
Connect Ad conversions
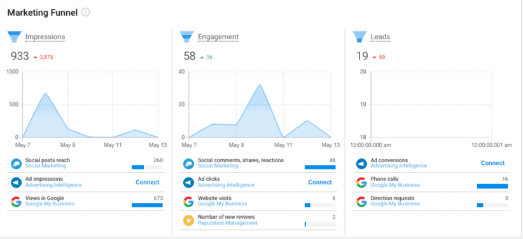[x=492, y=163]
